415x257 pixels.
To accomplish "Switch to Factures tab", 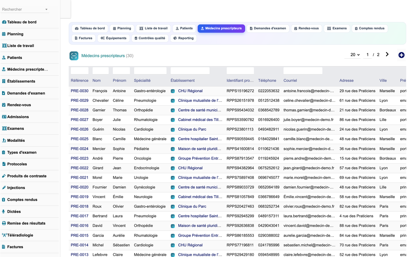I will click(x=84, y=38).
